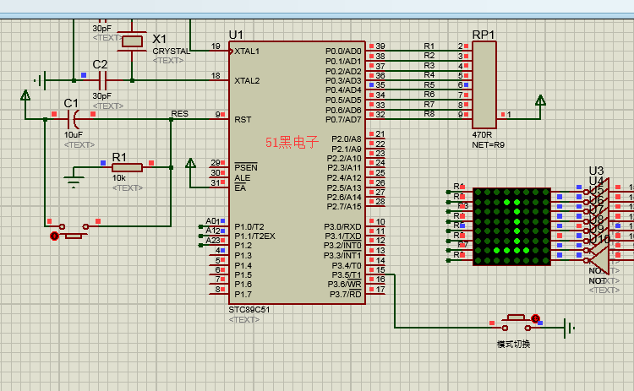Click the RES net label
The height and width of the screenshot is (391, 634).
click(x=180, y=113)
